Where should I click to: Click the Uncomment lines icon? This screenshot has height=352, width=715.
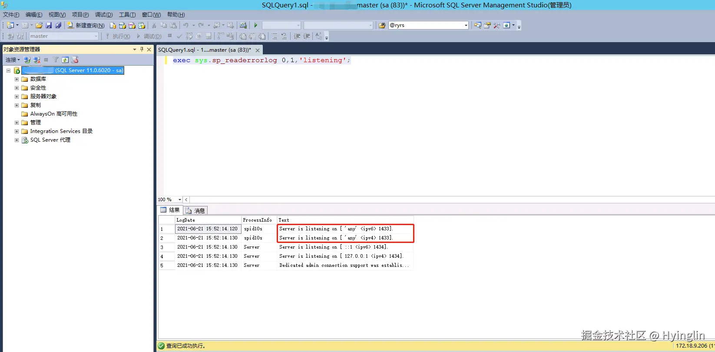click(x=284, y=36)
